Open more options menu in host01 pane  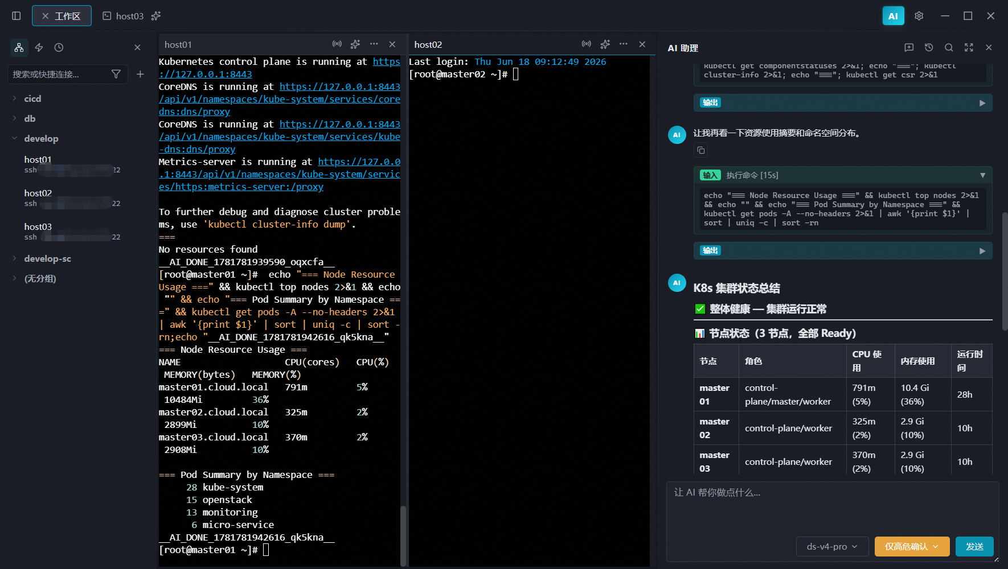point(374,44)
